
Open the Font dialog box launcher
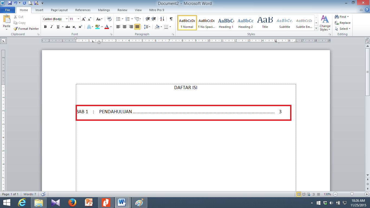(x=111, y=34)
